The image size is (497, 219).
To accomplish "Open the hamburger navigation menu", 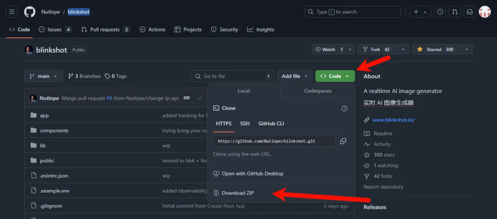I will pos(12,12).
